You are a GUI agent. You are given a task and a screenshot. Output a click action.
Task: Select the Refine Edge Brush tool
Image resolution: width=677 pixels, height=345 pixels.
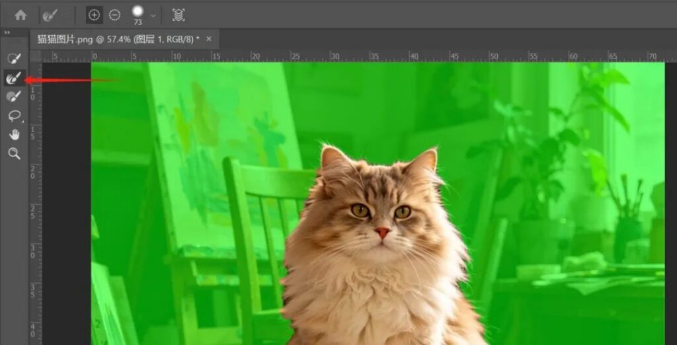(x=15, y=78)
